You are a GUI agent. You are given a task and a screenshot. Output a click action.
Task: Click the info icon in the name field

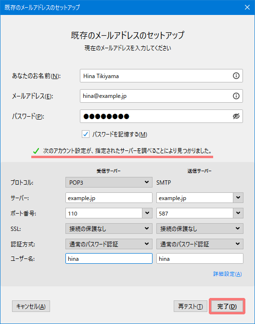pyautogui.click(x=236, y=76)
